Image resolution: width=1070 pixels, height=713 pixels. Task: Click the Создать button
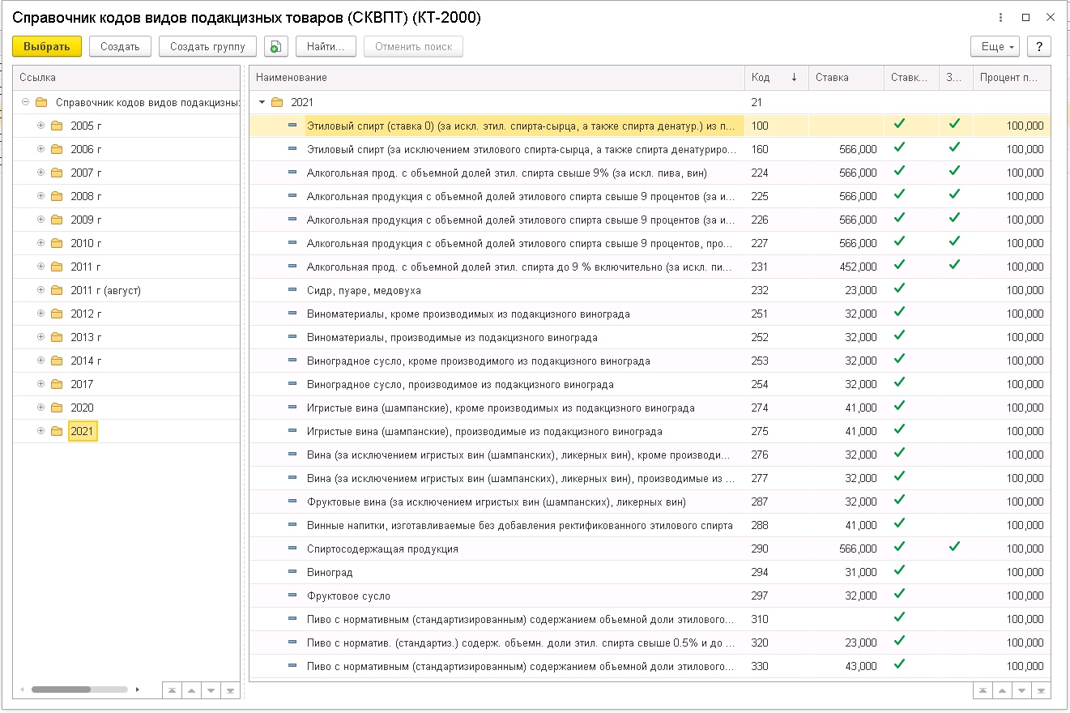point(120,46)
